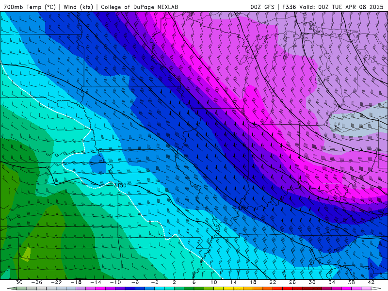Select the "Valid: 00Z TUE APR 08 2025" text
Screen dimensions: 388x291
click(341, 7)
